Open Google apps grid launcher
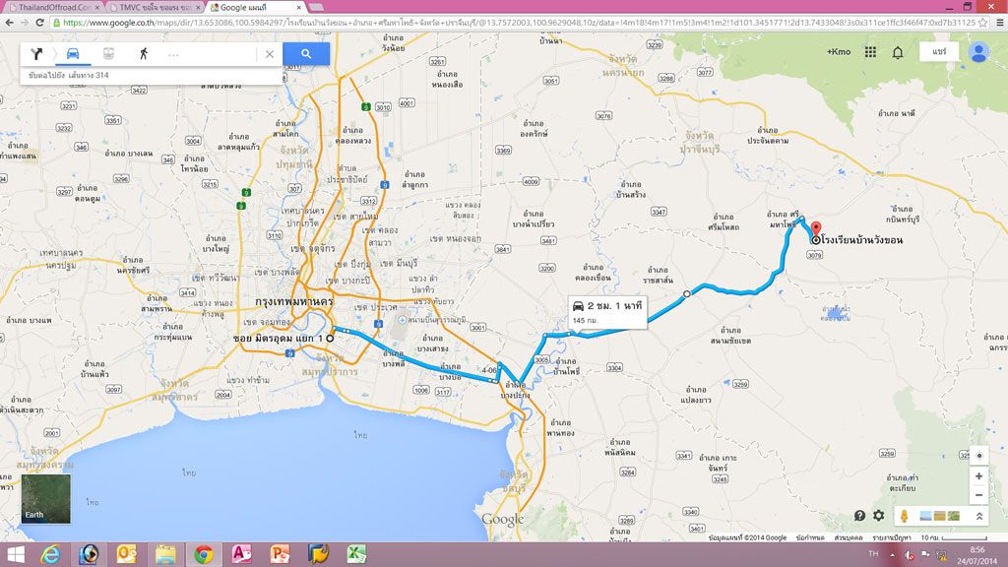Screen dimensions: 1008x567 point(871,52)
